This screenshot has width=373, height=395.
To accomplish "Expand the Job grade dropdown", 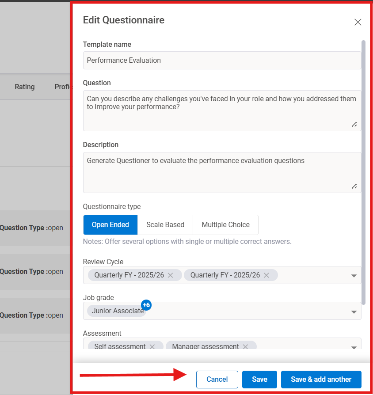I will 354,311.
